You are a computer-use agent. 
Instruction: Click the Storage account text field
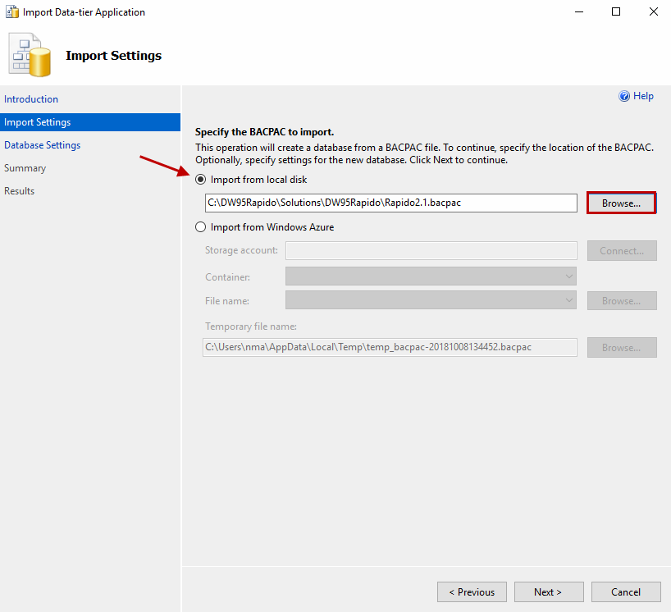pyautogui.click(x=431, y=250)
